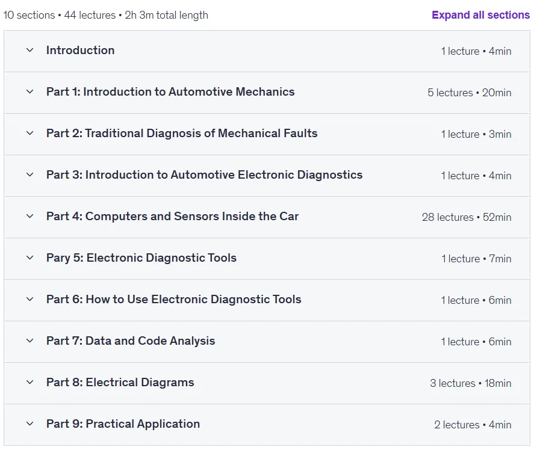Click the chevron for Part 8 Electrical Diagrams

pyautogui.click(x=30, y=383)
